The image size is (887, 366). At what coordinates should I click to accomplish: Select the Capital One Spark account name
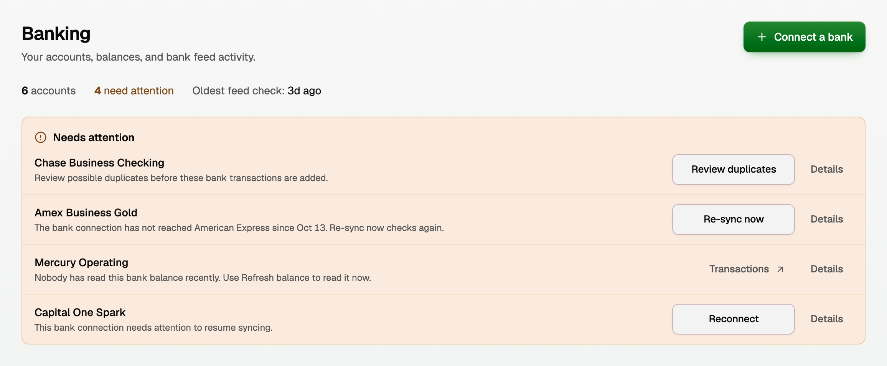pos(80,312)
